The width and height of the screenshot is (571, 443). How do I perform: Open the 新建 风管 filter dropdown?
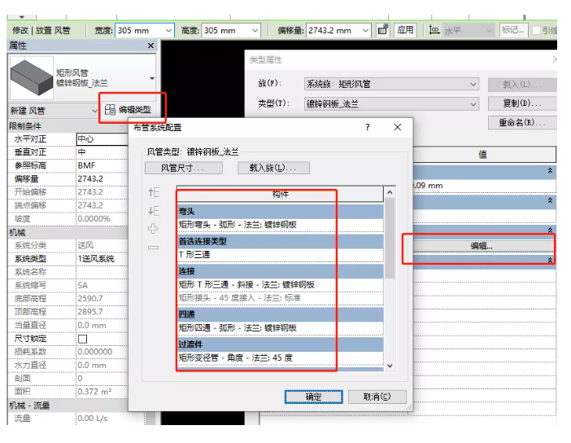click(x=94, y=111)
